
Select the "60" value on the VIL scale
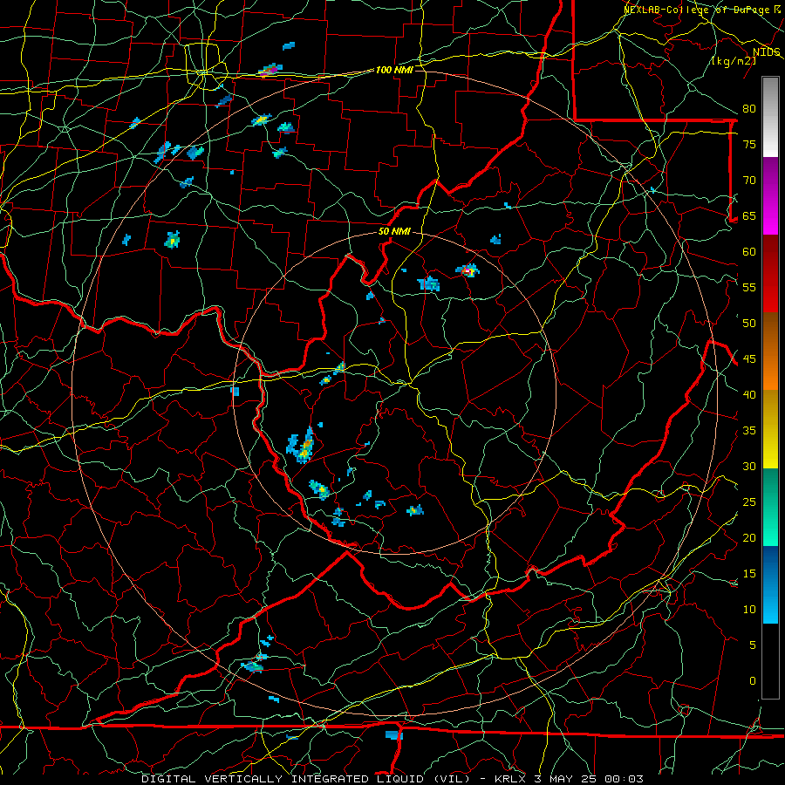click(x=749, y=252)
